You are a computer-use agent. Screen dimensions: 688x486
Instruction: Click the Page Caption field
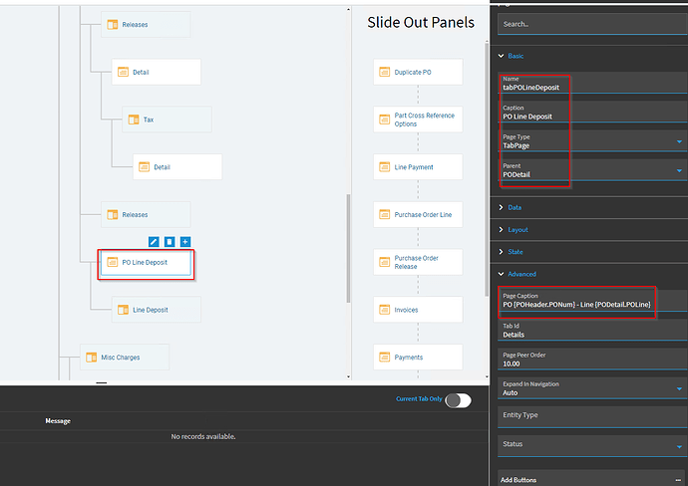[x=592, y=300]
